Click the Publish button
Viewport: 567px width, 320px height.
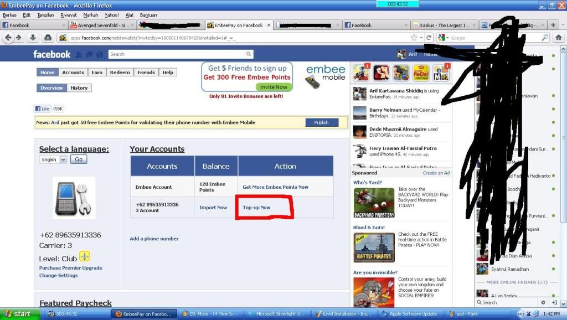pos(322,122)
